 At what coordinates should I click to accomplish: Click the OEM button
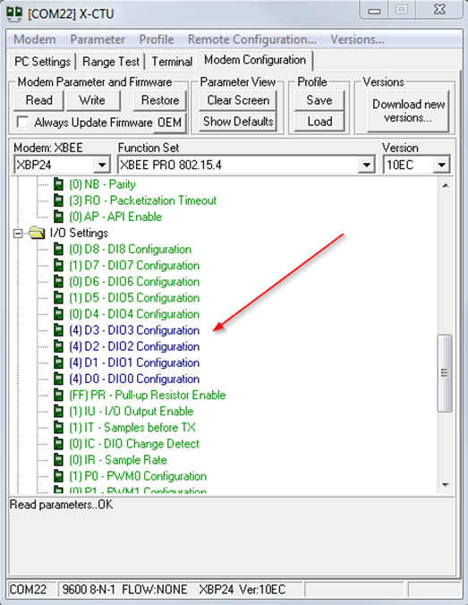coord(170,123)
